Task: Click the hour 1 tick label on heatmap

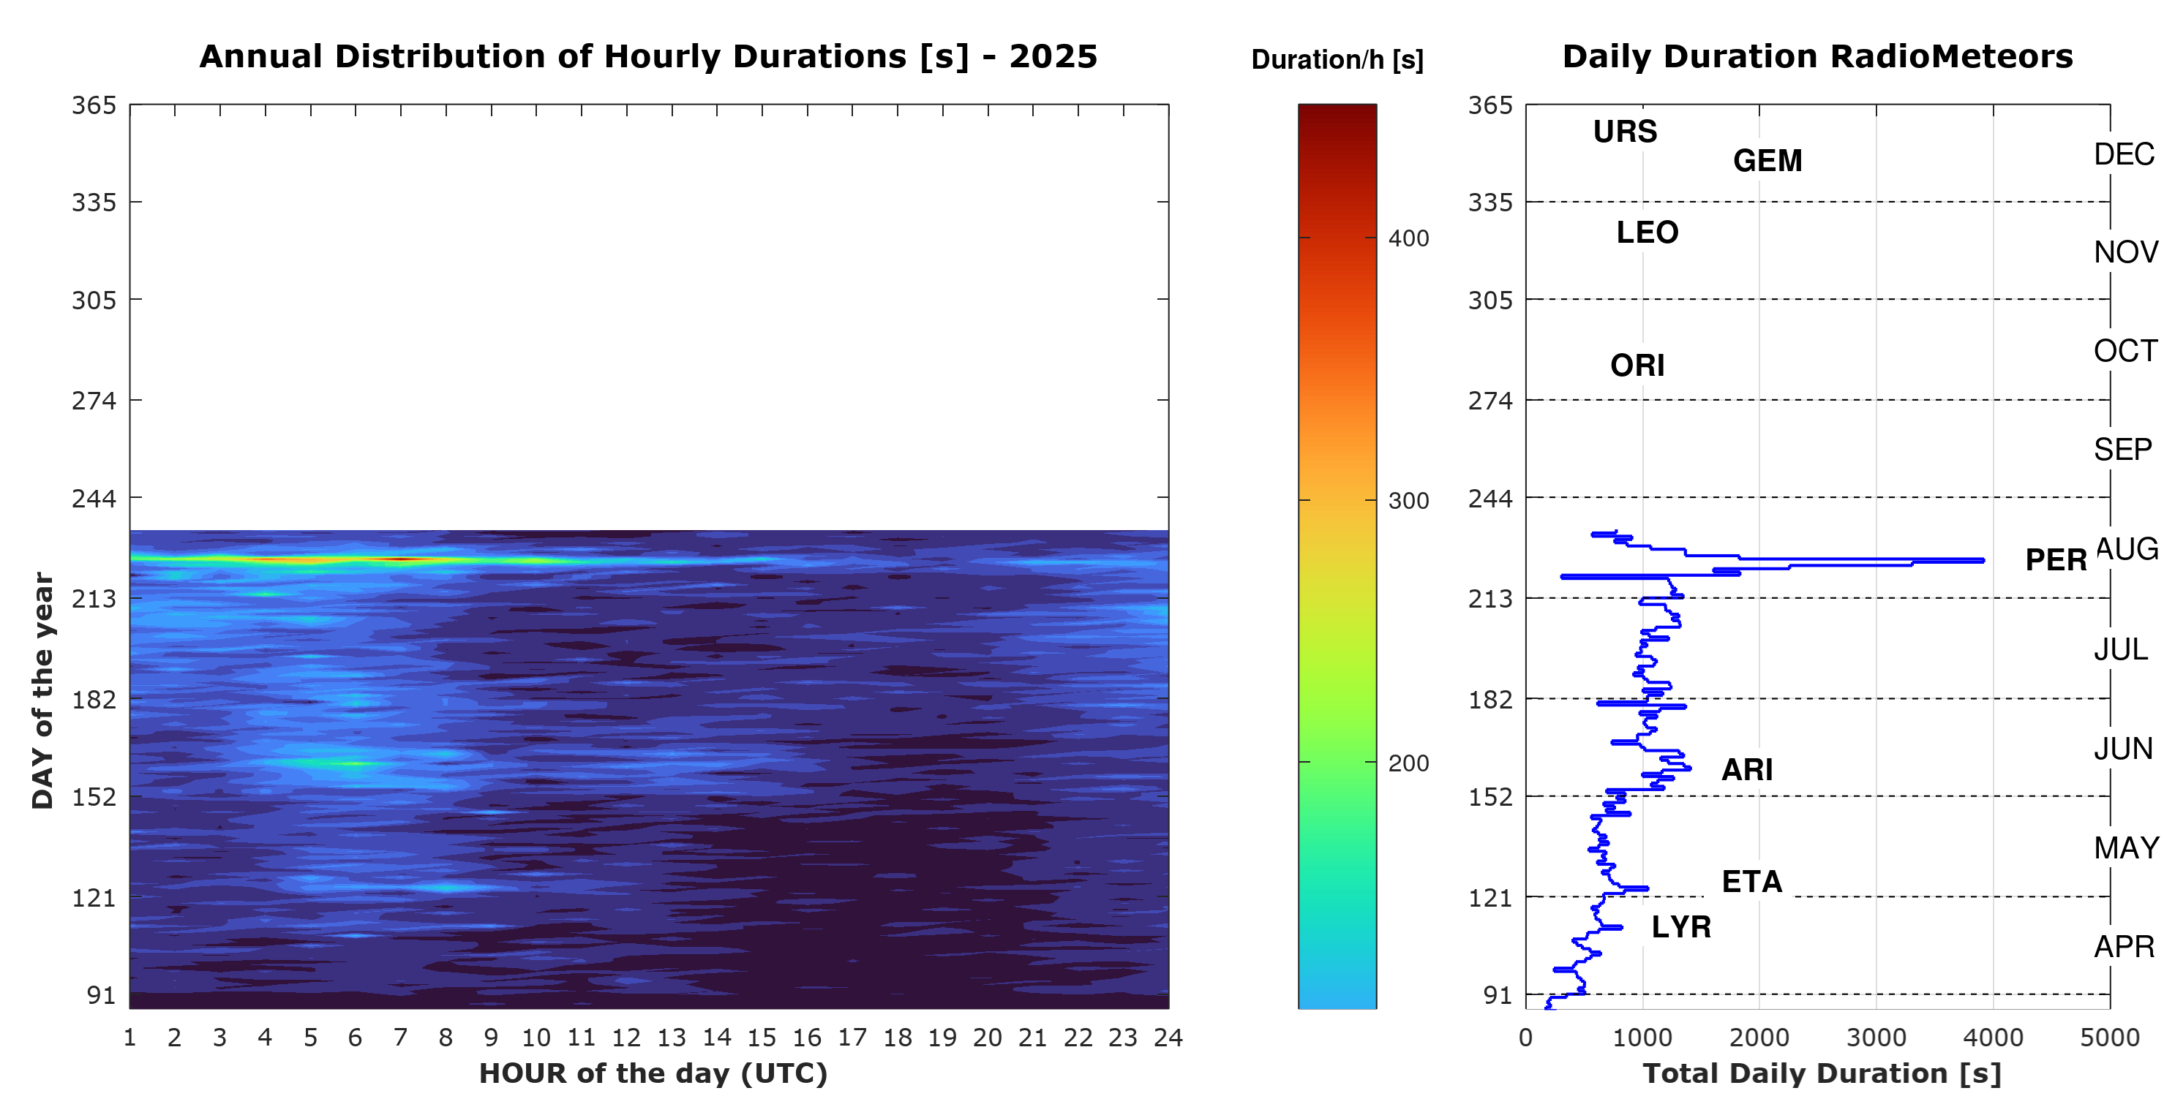Action: click(x=129, y=1038)
